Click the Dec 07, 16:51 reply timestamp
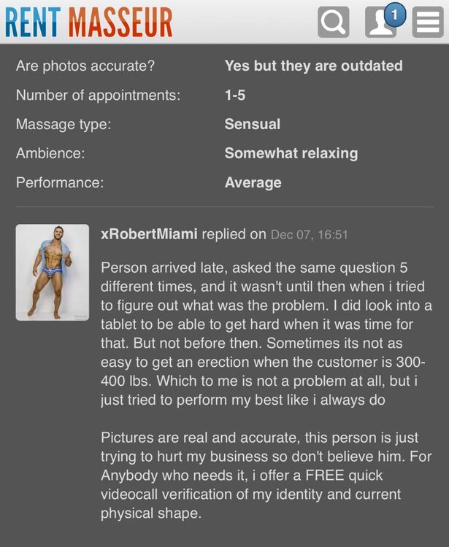 click(309, 235)
